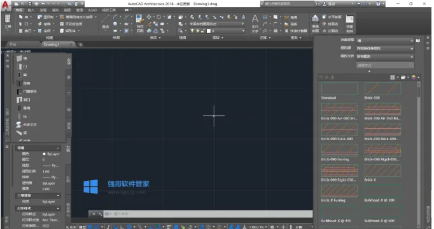434x229 pixels.
Task: Select the Brick-090 Furring style thumbnail
Action: point(339,150)
